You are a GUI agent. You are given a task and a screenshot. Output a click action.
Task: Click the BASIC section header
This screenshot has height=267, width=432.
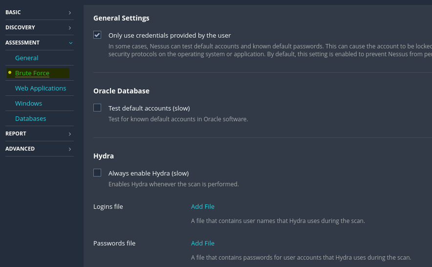tap(13, 12)
